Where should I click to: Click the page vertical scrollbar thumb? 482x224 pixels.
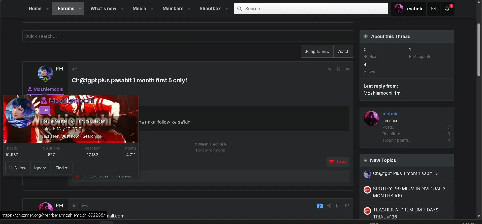point(479,50)
